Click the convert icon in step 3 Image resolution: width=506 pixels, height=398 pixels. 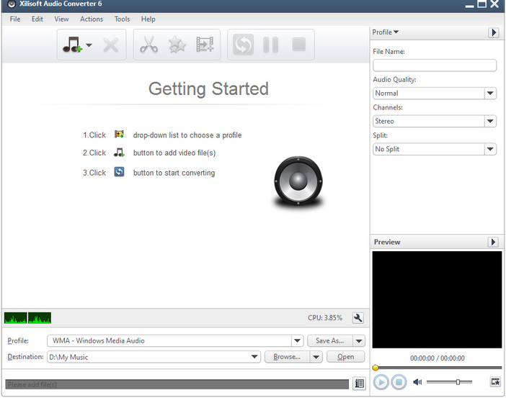pos(119,172)
